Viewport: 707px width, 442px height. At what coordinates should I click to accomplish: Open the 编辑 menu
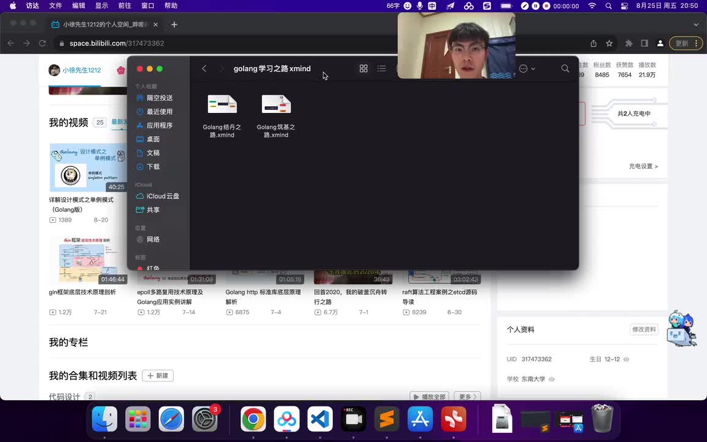pos(79,6)
